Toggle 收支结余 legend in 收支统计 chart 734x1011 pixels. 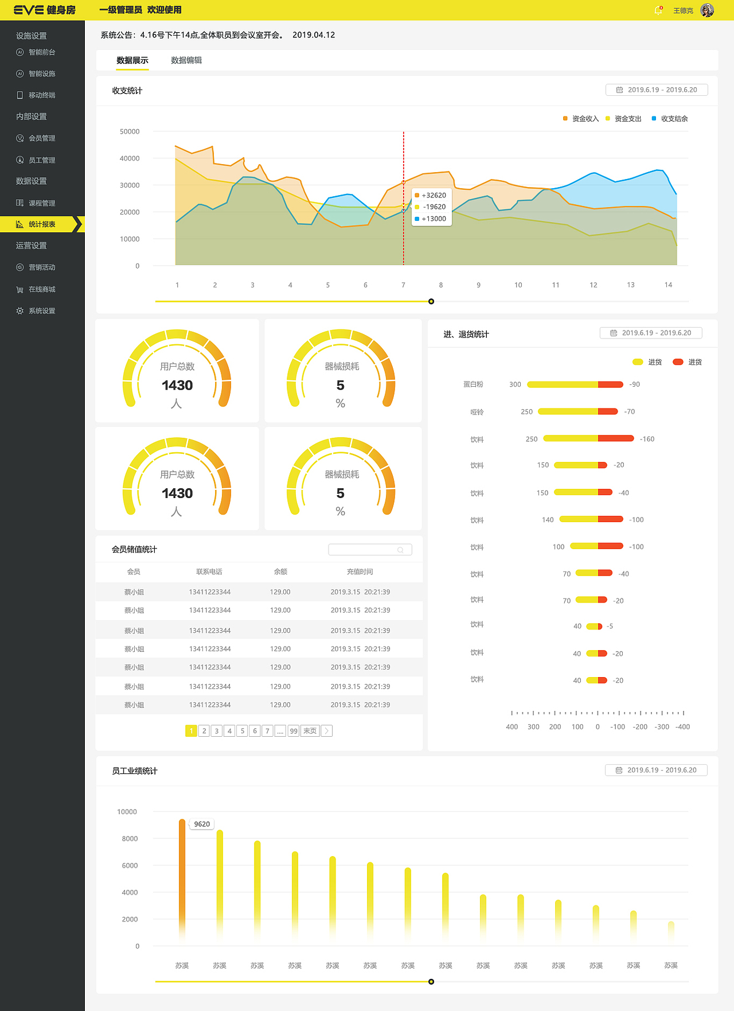coord(670,119)
